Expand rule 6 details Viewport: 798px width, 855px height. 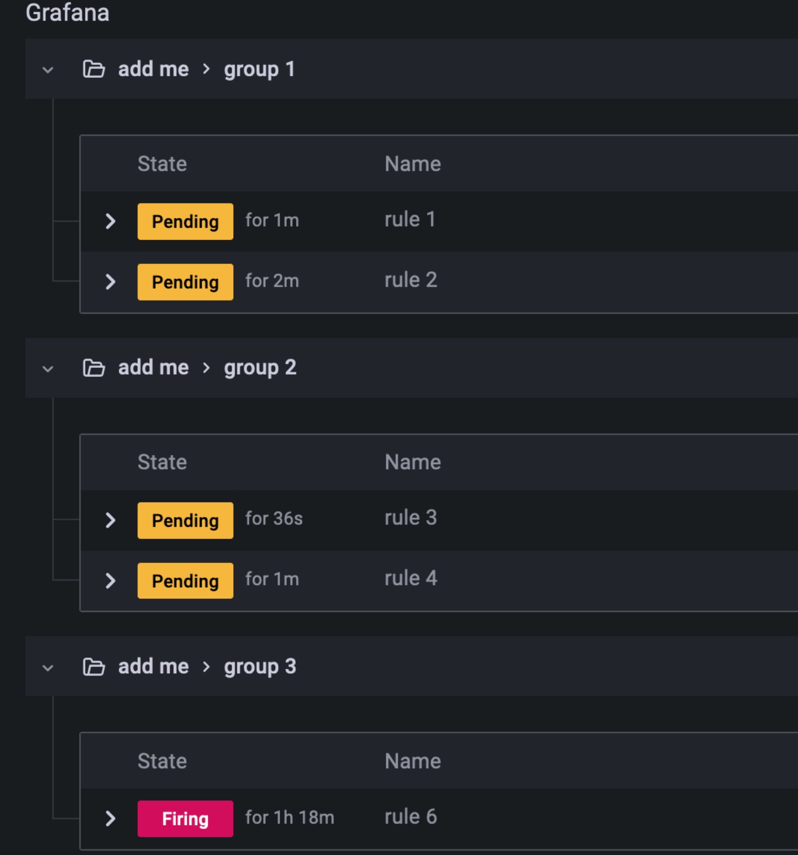(111, 819)
